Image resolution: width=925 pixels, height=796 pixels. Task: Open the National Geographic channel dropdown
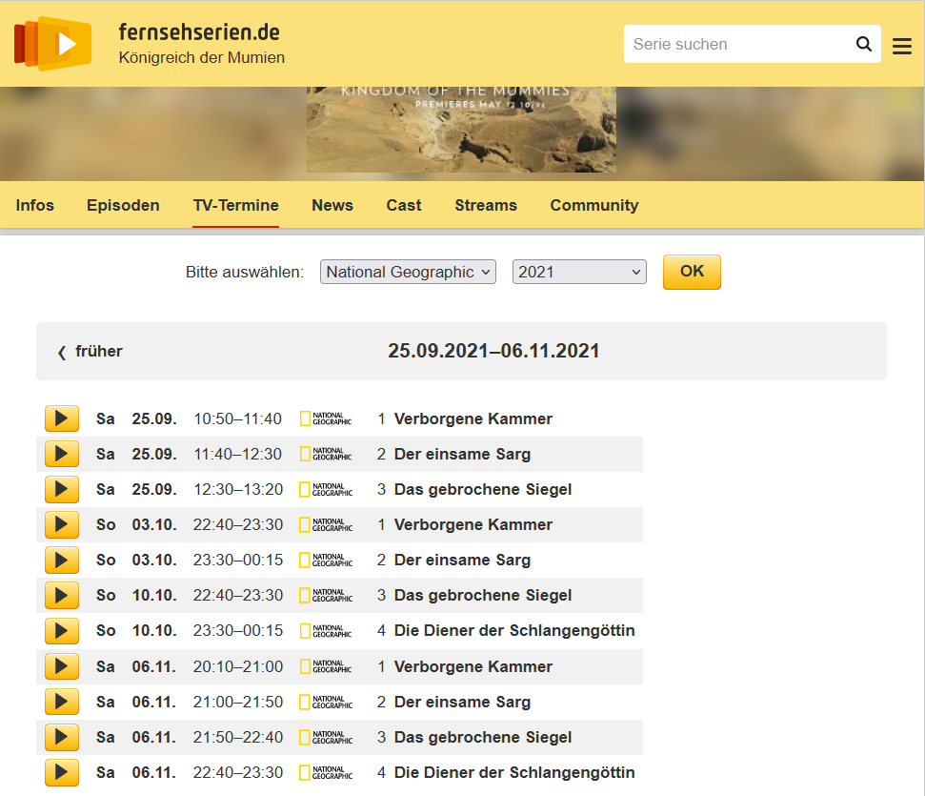point(408,272)
